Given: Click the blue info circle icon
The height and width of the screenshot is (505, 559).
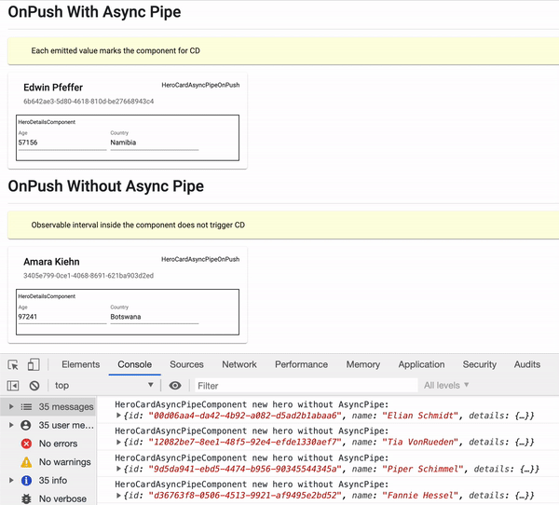Looking at the screenshot, I should click(x=26, y=481).
